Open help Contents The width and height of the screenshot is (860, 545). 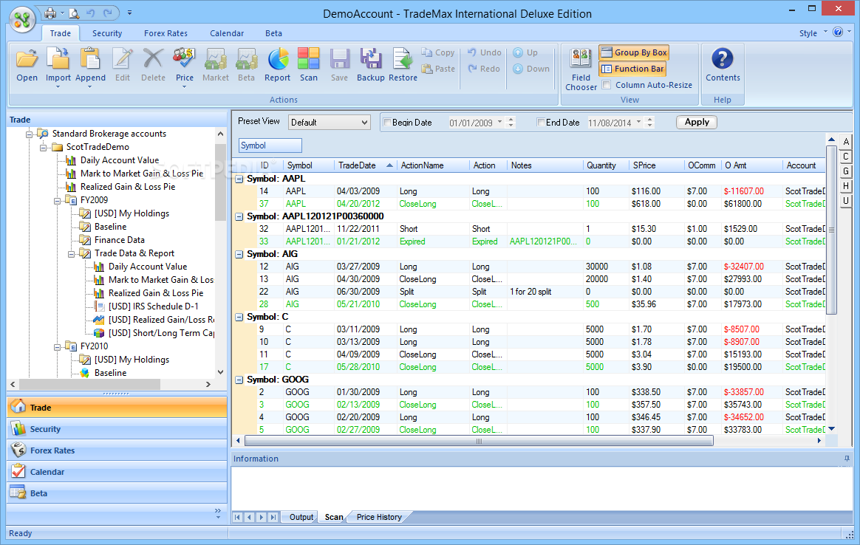[723, 65]
